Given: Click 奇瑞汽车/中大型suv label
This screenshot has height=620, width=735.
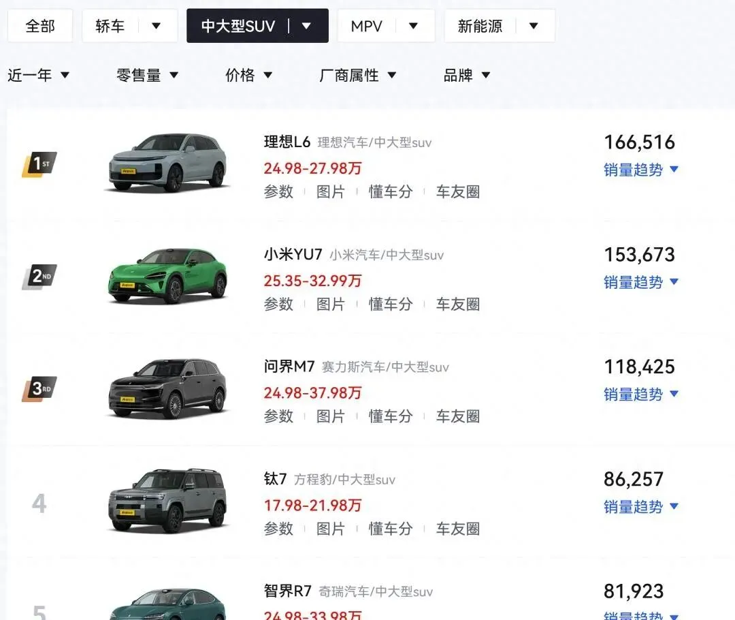Looking at the screenshot, I should 376,592.
